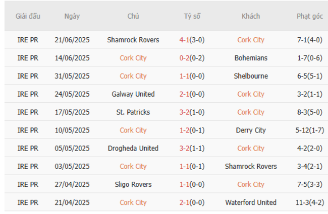Screen dimensions: 328x214
Task: Click Cork City in the 14/06/2025 row
Action: [x=133, y=58]
